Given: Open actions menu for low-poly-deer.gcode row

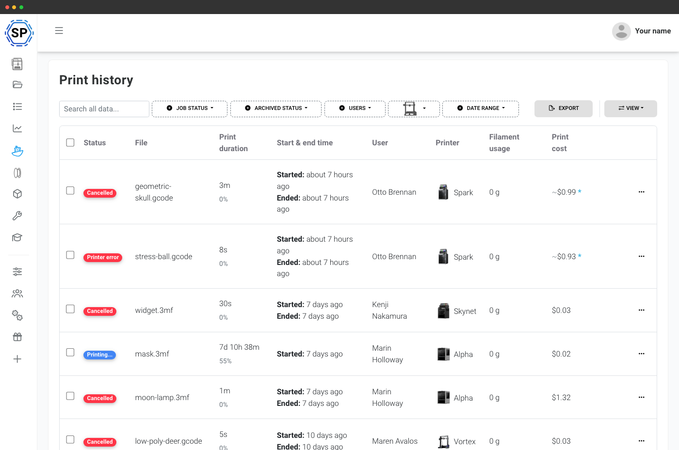Looking at the screenshot, I should click(x=642, y=441).
